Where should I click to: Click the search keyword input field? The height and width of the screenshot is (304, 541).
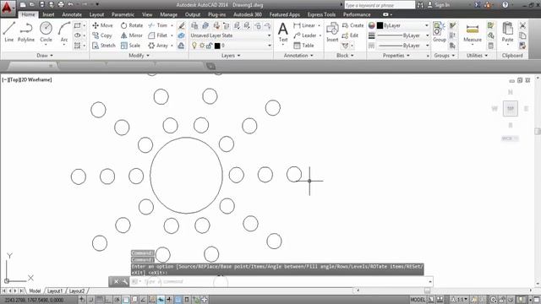tap(380, 5)
